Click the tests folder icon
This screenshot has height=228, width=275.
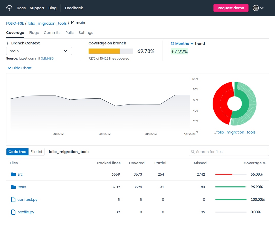[13, 187]
